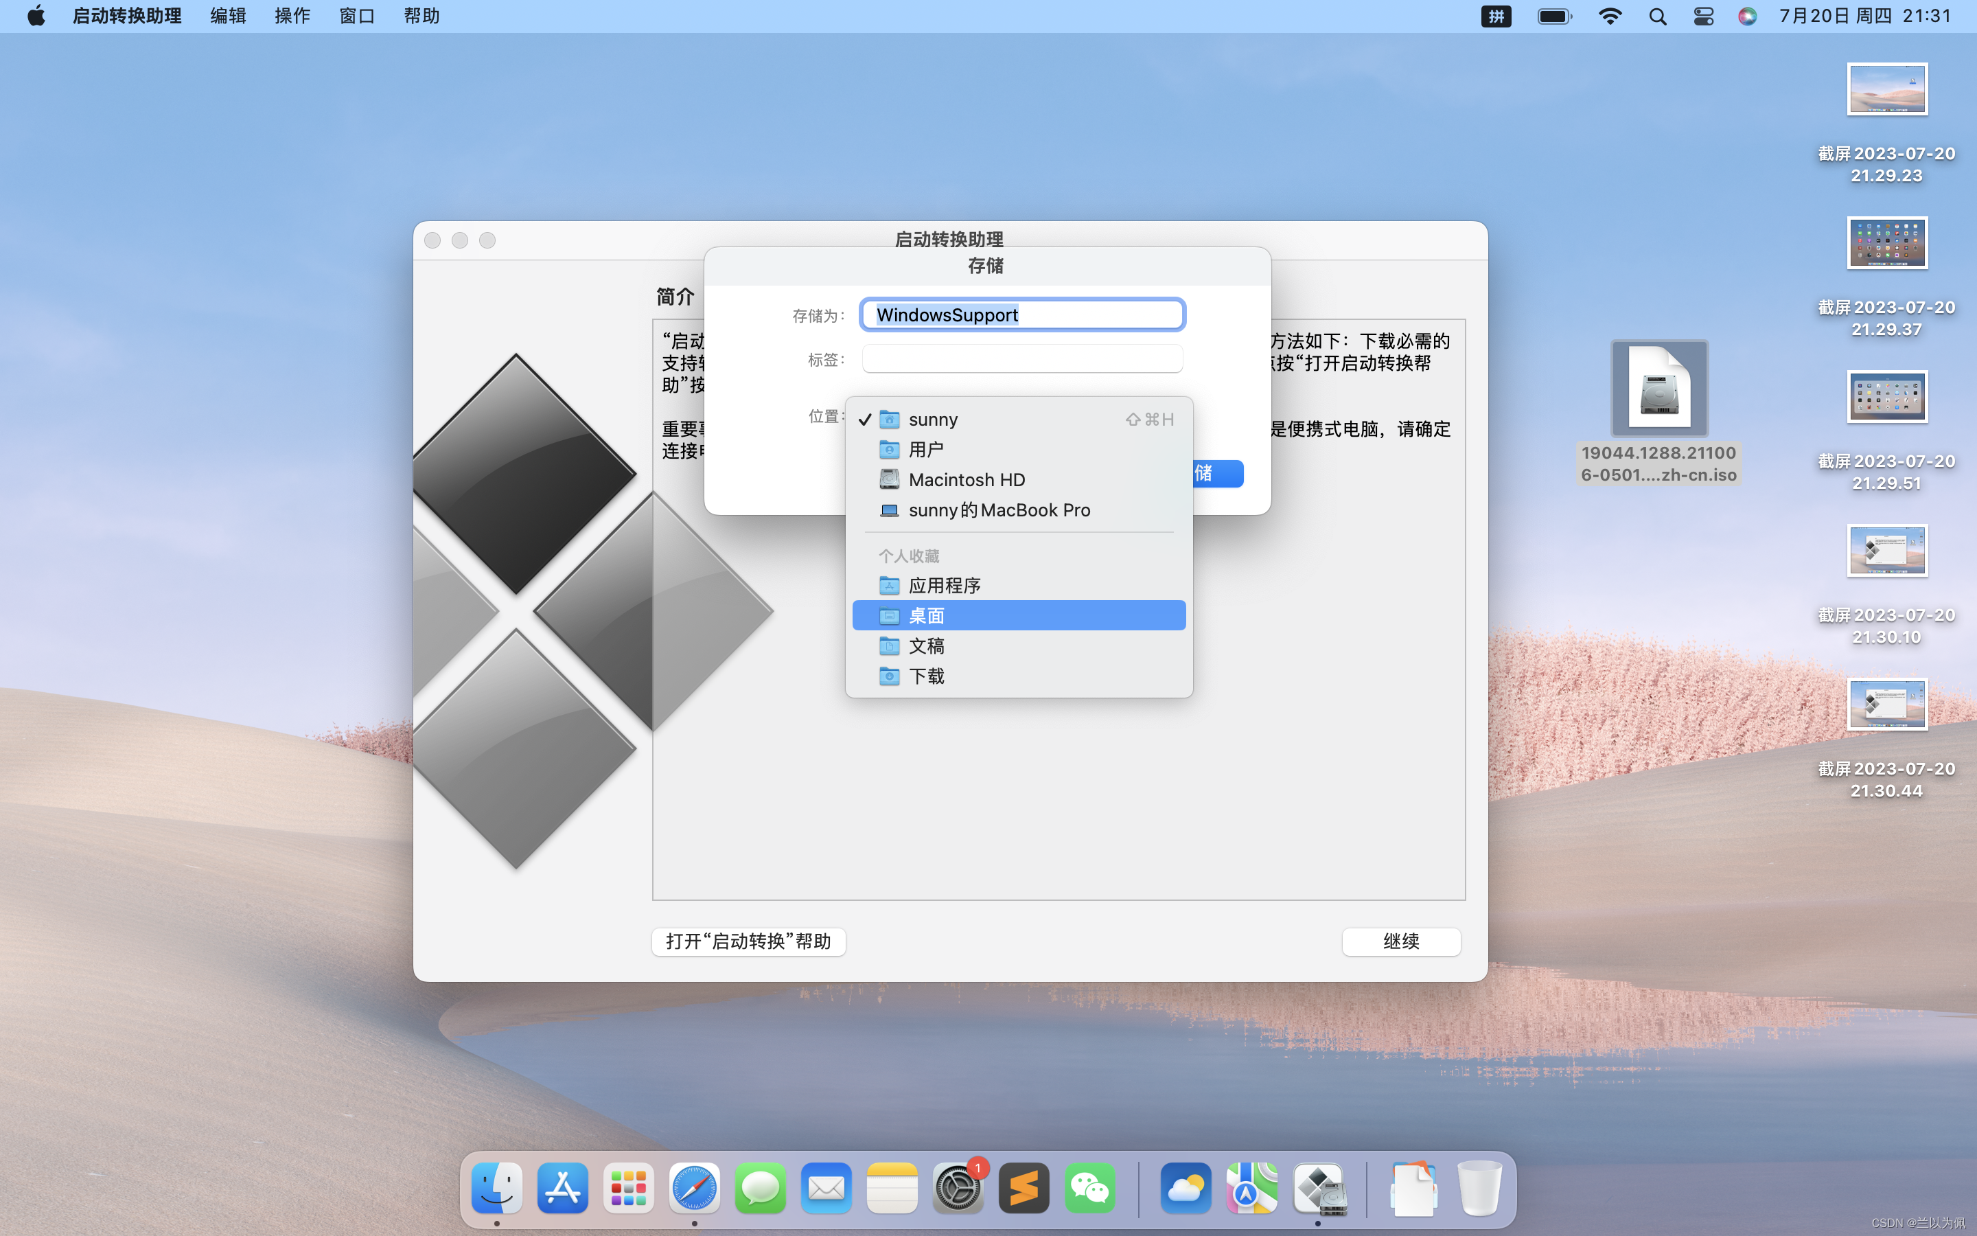The height and width of the screenshot is (1236, 1977).
Task: Open Boot Camp Assistant in the Dock
Action: (x=1318, y=1188)
